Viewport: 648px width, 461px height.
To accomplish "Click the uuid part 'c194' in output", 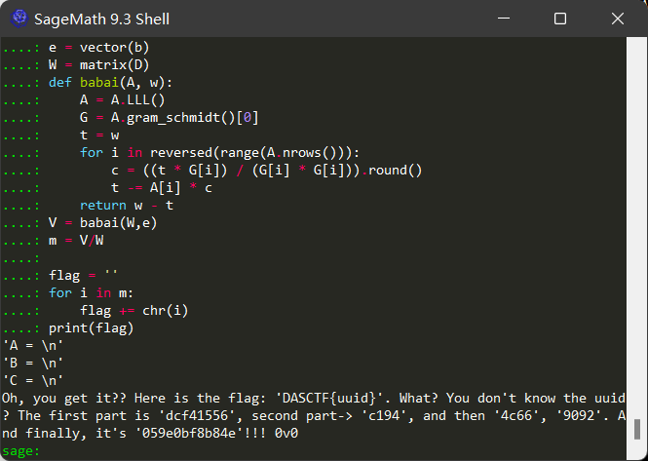I will [x=384, y=416].
